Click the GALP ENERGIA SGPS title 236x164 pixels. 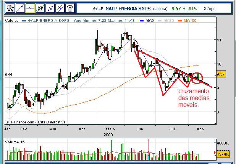(x=128, y=8)
